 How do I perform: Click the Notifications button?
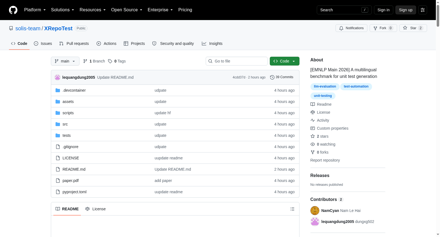pyautogui.click(x=351, y=28)
